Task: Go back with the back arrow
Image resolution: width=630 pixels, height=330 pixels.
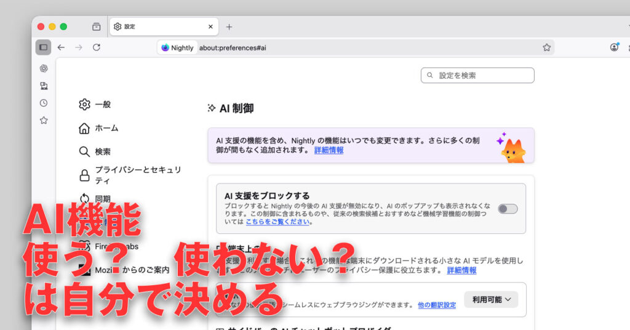Action: [61, 47]
